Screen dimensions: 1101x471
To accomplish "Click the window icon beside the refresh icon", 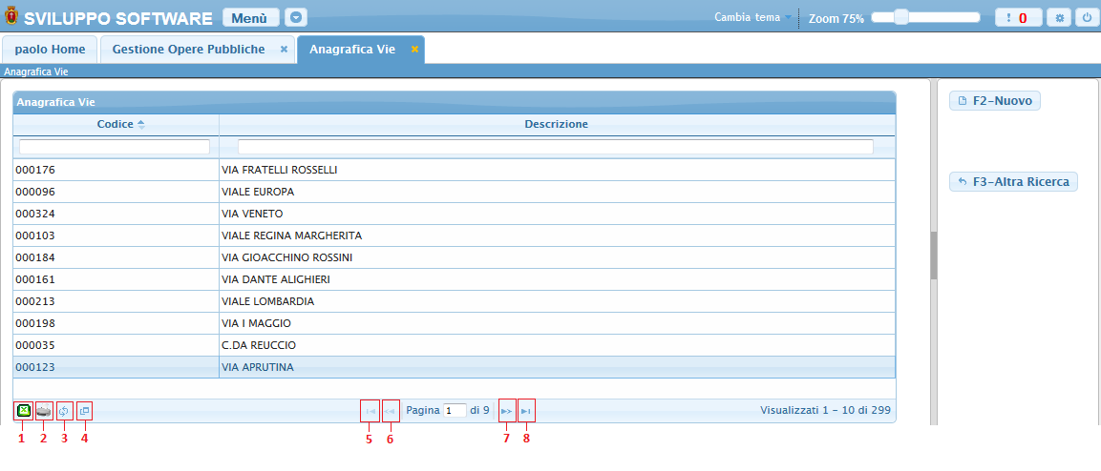I will (85, 411).
